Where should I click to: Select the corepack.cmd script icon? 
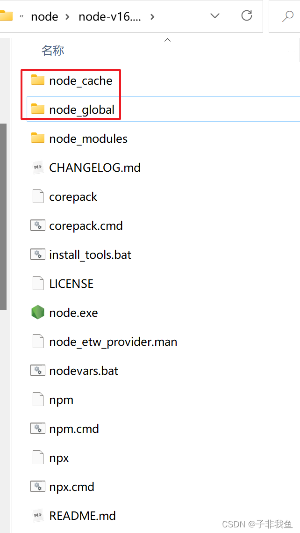[38, 226]
